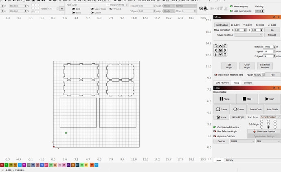281x172 pixels.
Task: Click the clockwise curved arrow in jog pad
Action: tap(225, 46)
